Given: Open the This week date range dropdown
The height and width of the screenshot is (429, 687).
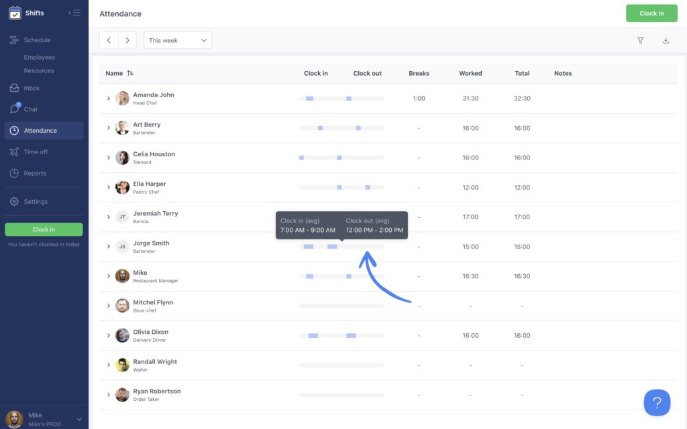Looking at the screenshot, I should 177,40.
